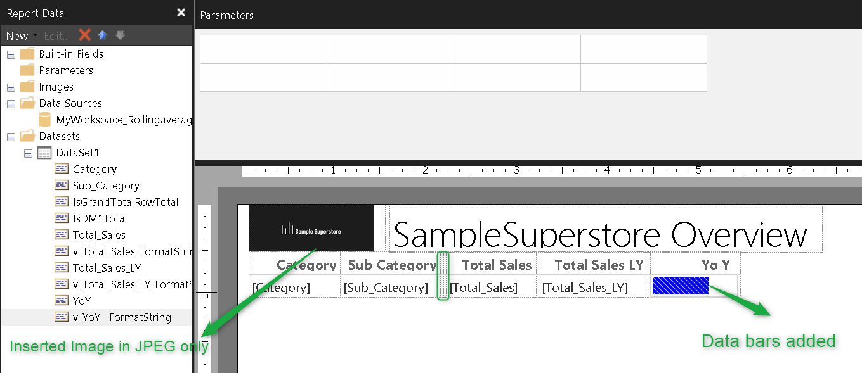Select the Total_Sales field in tree
Image resolution: width=862 pixels, height=373 pixels.
pyautogui.click(x=99, y=235)
